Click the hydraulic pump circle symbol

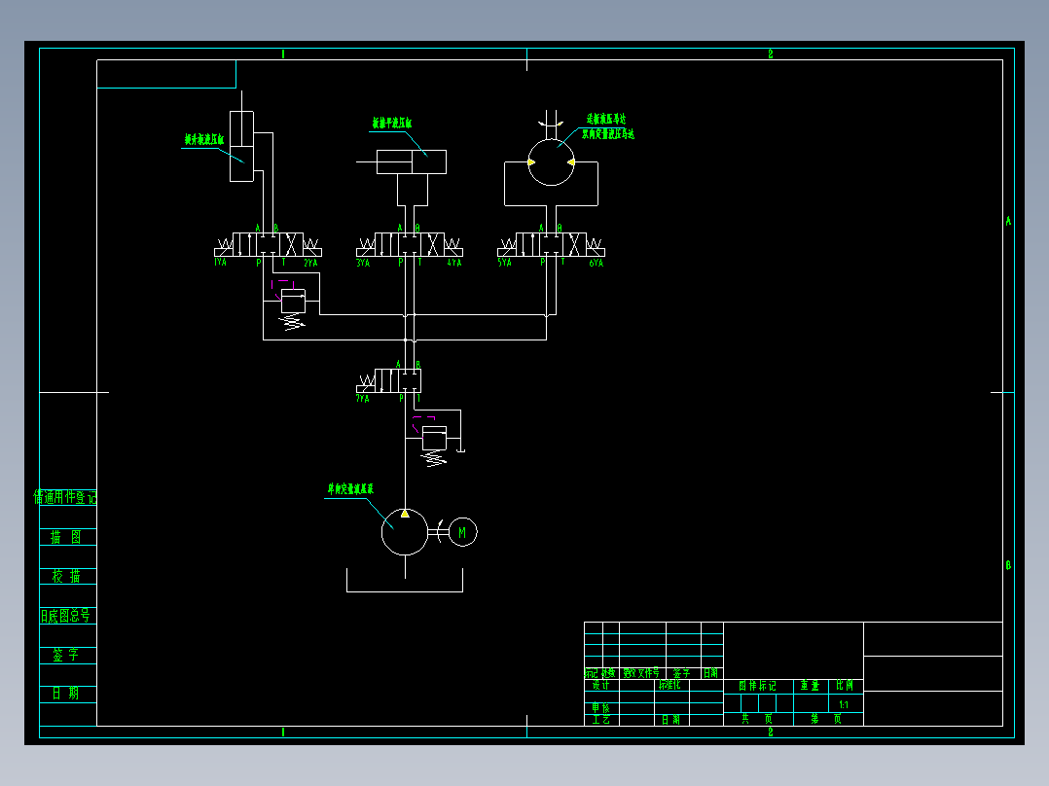coord(405,532)
